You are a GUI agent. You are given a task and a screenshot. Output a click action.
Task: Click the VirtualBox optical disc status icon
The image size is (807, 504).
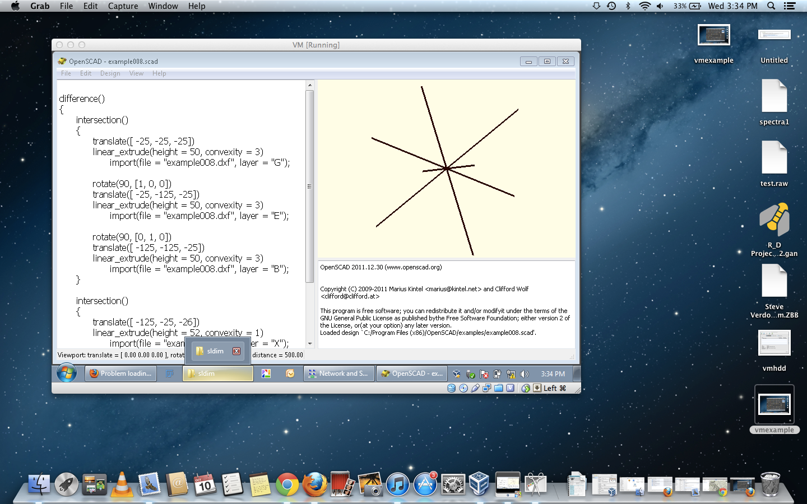coord(463,388)
